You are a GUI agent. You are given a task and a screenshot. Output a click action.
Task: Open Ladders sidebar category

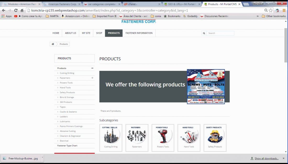64,116
